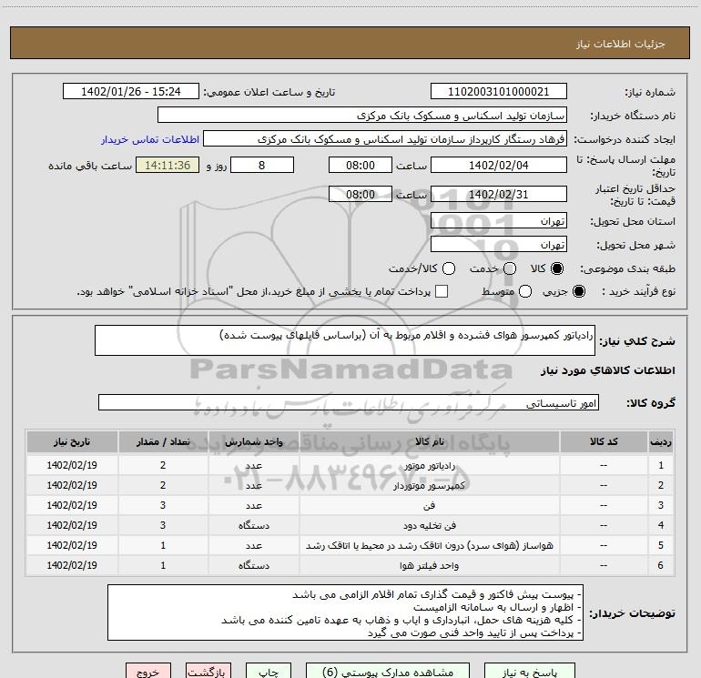
Task: Click the شماره نیاز field 1102003101000021
Action: [499, 92]
